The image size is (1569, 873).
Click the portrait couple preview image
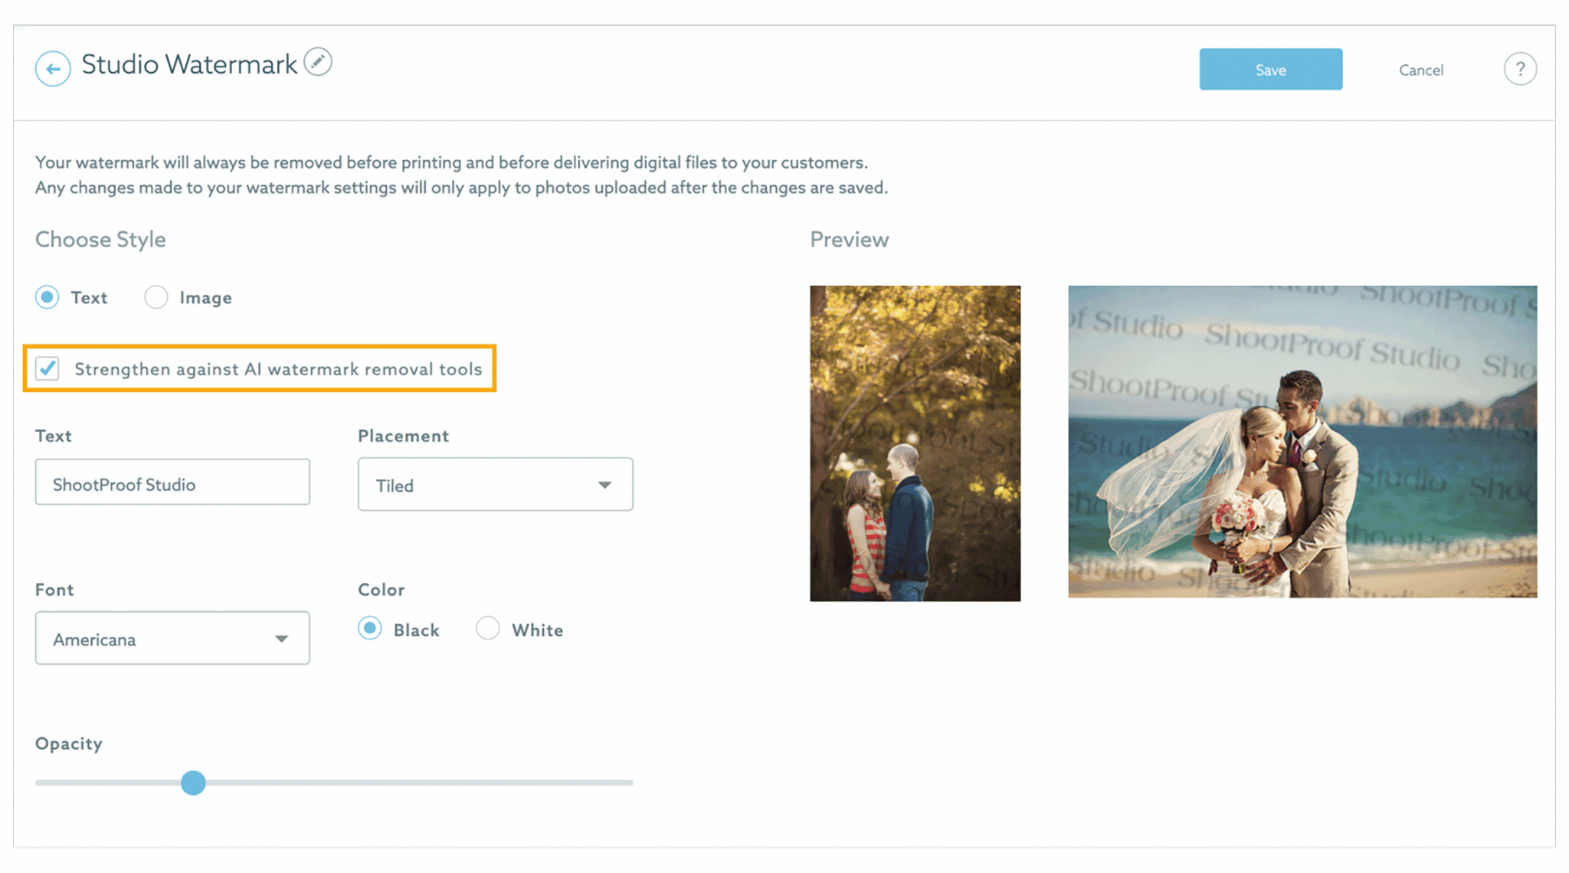(x=915, y=443)
